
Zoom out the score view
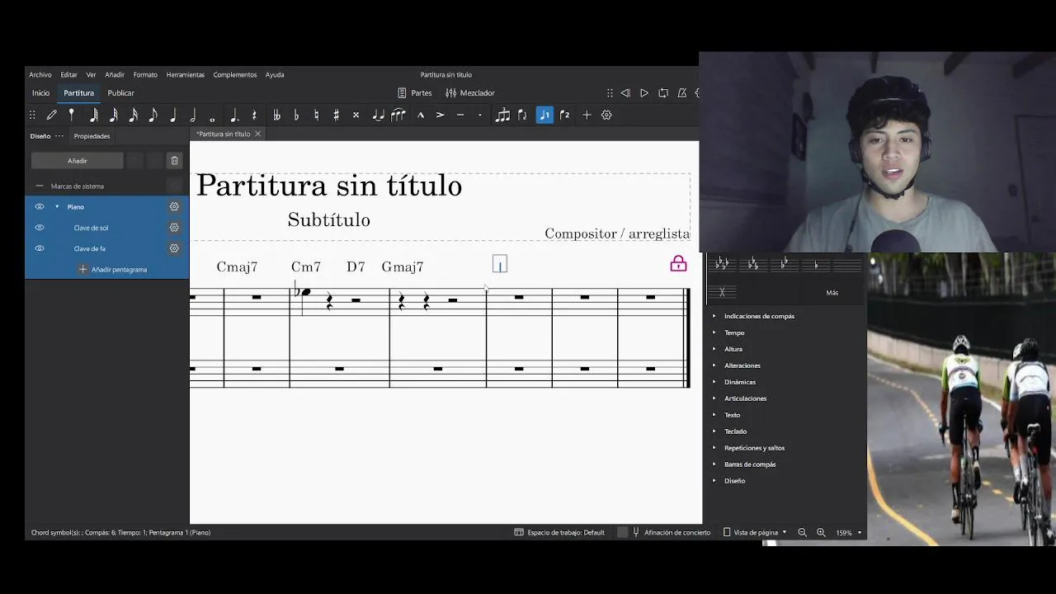click(x=802, y=533)
